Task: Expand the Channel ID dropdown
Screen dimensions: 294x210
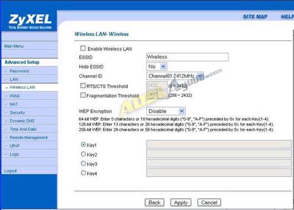Action: pyautogui.click(x=175, y=76)
